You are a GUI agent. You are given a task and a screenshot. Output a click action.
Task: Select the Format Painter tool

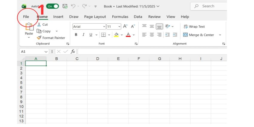point(51,38)
